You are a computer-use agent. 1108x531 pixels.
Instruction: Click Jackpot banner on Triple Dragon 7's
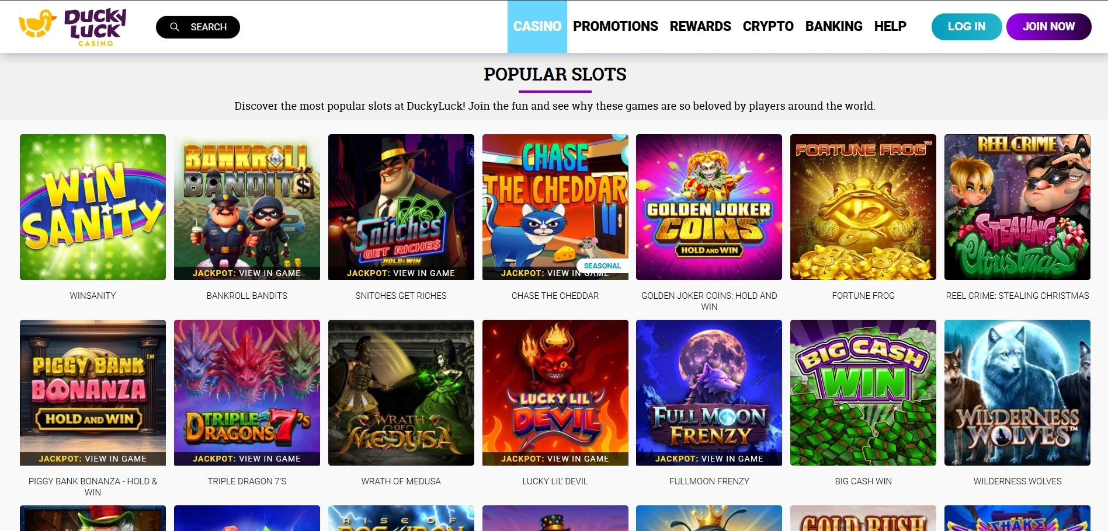tap(247, 459)
